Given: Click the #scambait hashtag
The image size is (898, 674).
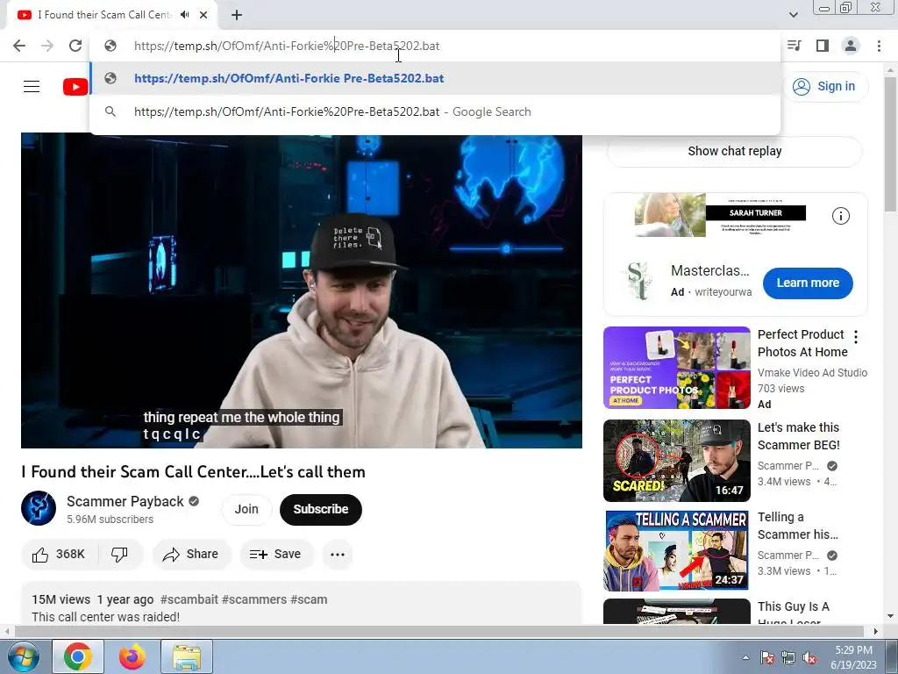Looking at the screenshot, I should (189, 599).
